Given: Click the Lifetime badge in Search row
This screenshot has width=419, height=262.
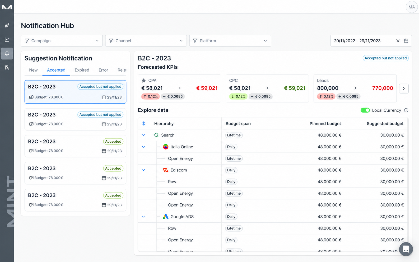Looking at the screenshot, I should click(234, 135).
